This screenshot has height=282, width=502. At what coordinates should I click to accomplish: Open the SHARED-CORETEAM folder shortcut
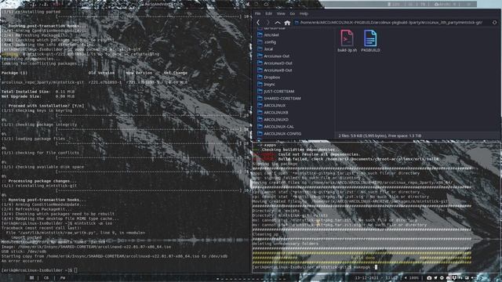279,98
